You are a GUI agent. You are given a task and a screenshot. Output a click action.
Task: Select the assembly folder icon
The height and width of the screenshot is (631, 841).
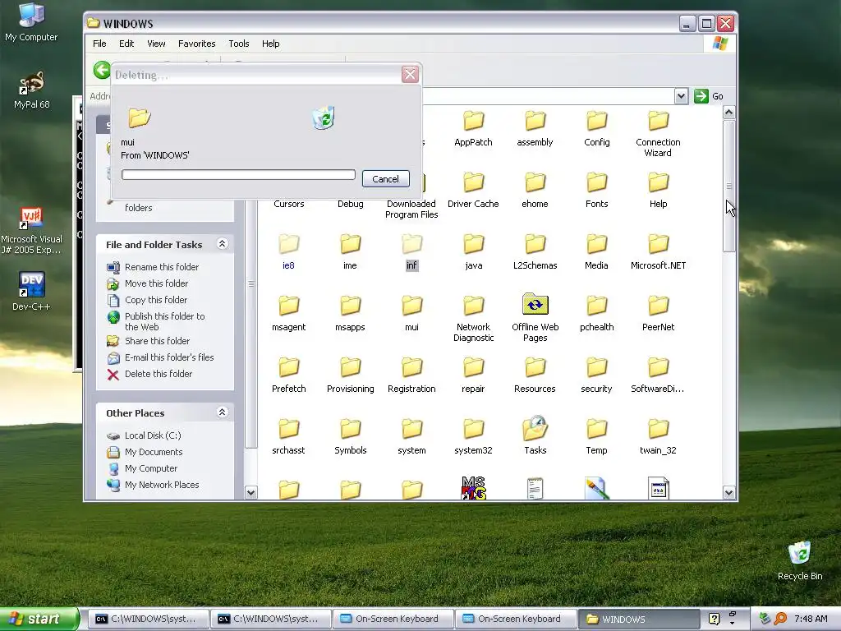tap(535, 121)
